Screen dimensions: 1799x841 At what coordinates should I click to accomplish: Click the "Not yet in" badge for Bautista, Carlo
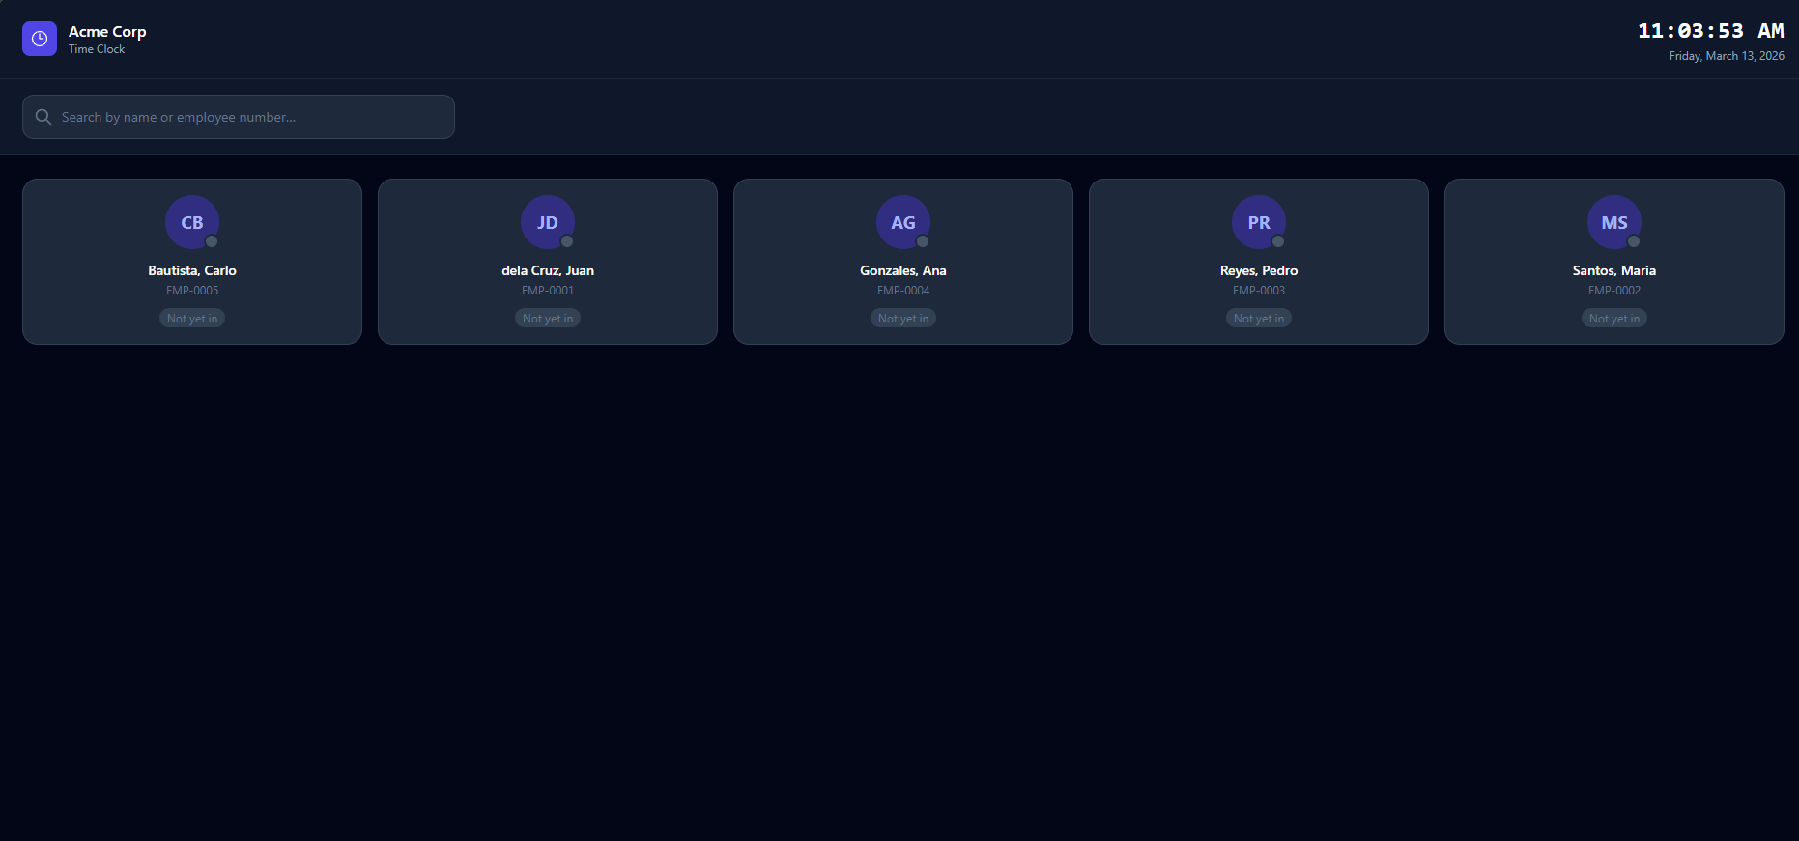pyautogui.click(x=192, y=319)
